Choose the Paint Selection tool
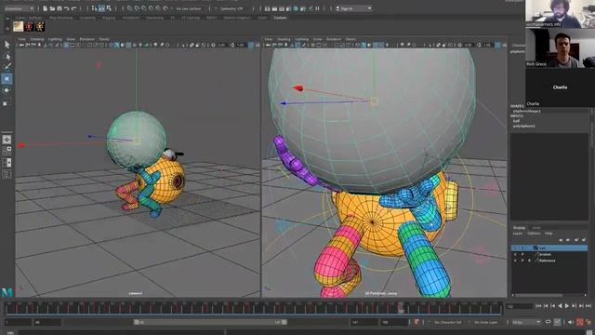The width and height of the screenshot is (595, 335). coord(7,68)
